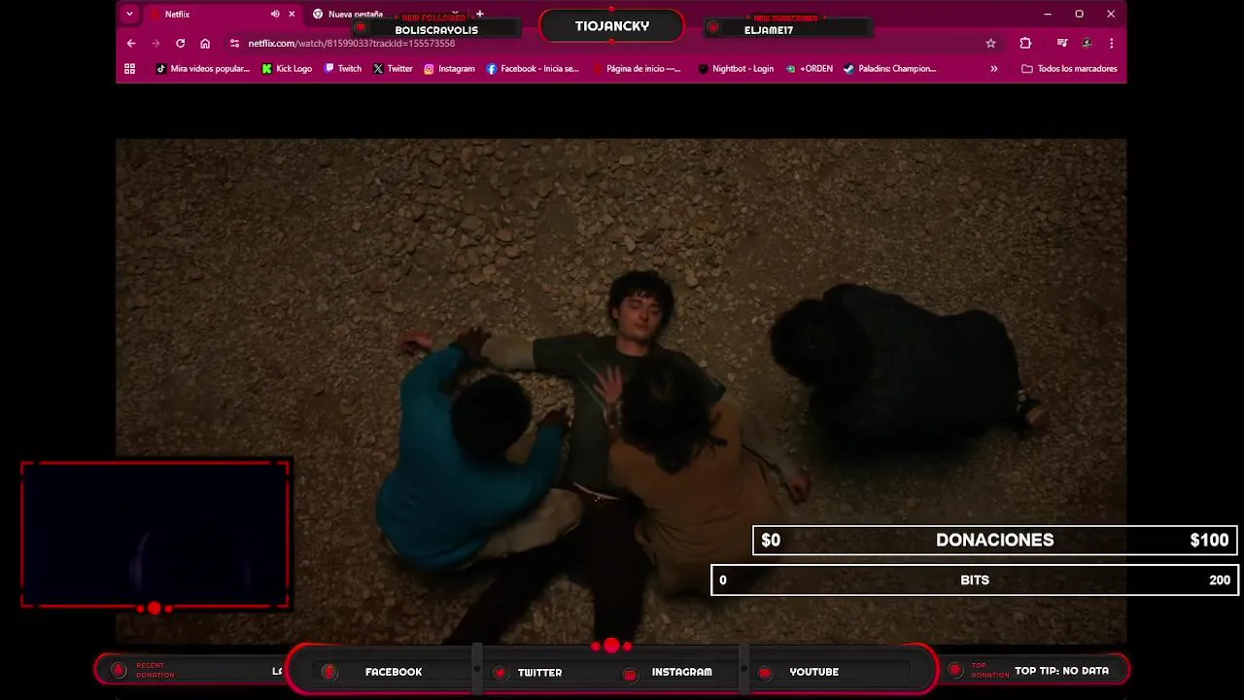Bookmark this page with the star
This screenshot has height=700, width=1244.
pyautogui.click(x=990, y=43)
